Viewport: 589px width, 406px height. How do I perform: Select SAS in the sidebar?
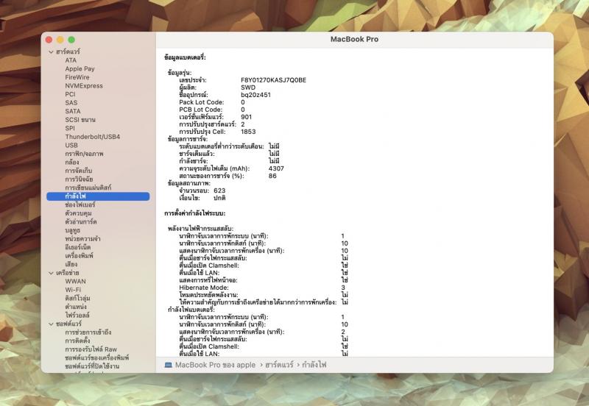pos(71,102)
